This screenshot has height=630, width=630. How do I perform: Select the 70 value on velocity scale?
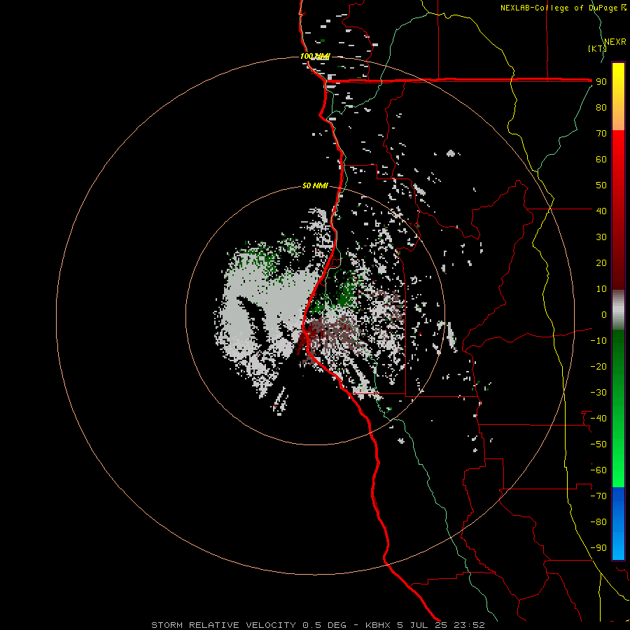click(601, 134)
